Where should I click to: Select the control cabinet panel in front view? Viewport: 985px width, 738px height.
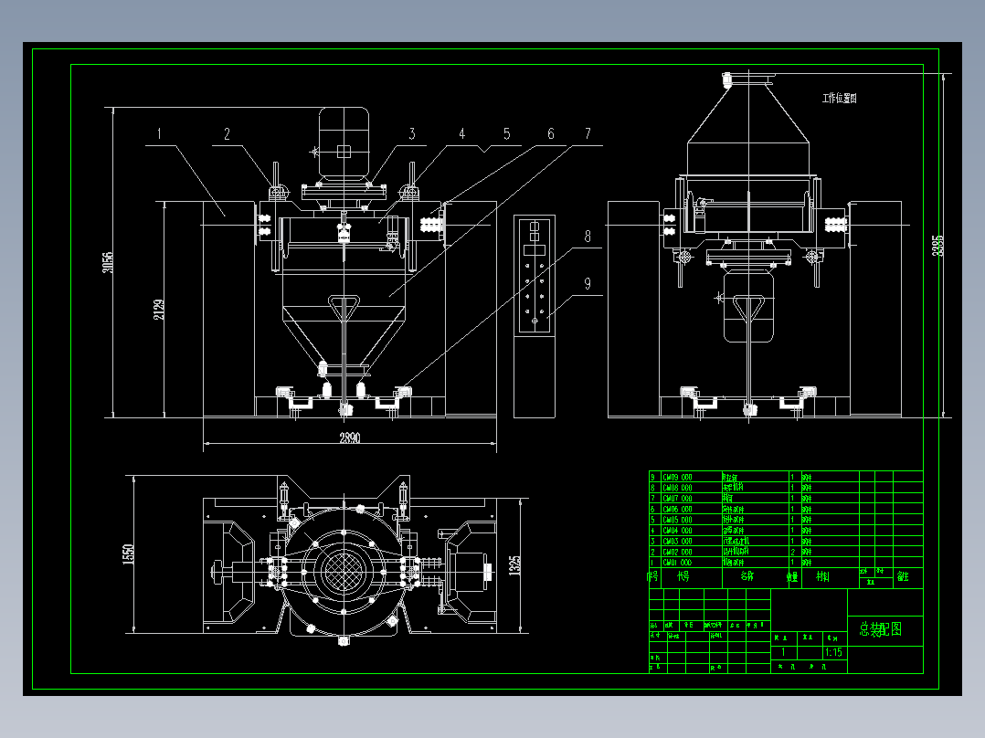[x=535, y=274]
